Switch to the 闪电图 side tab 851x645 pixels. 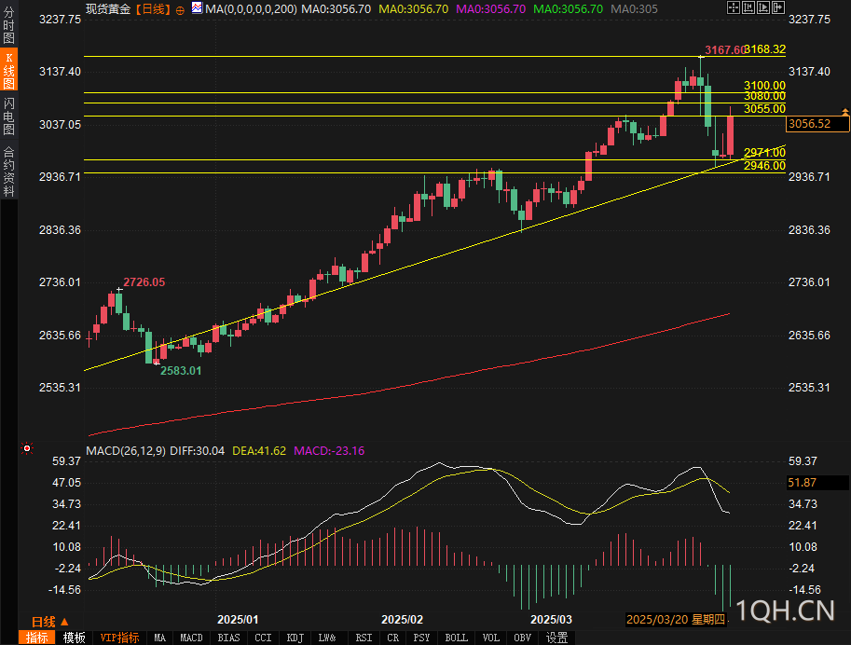8,116
